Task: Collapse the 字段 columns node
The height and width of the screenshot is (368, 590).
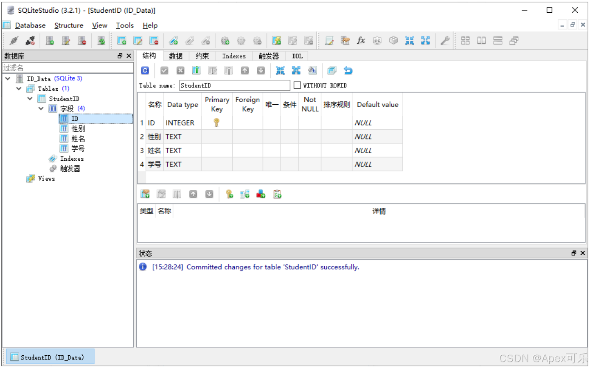Action: [x=41, y=109]
